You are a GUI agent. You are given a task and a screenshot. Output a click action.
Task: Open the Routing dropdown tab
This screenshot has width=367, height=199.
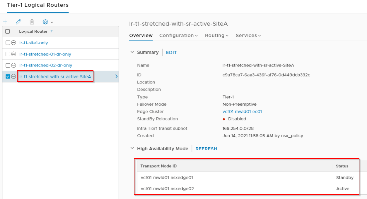216,36
